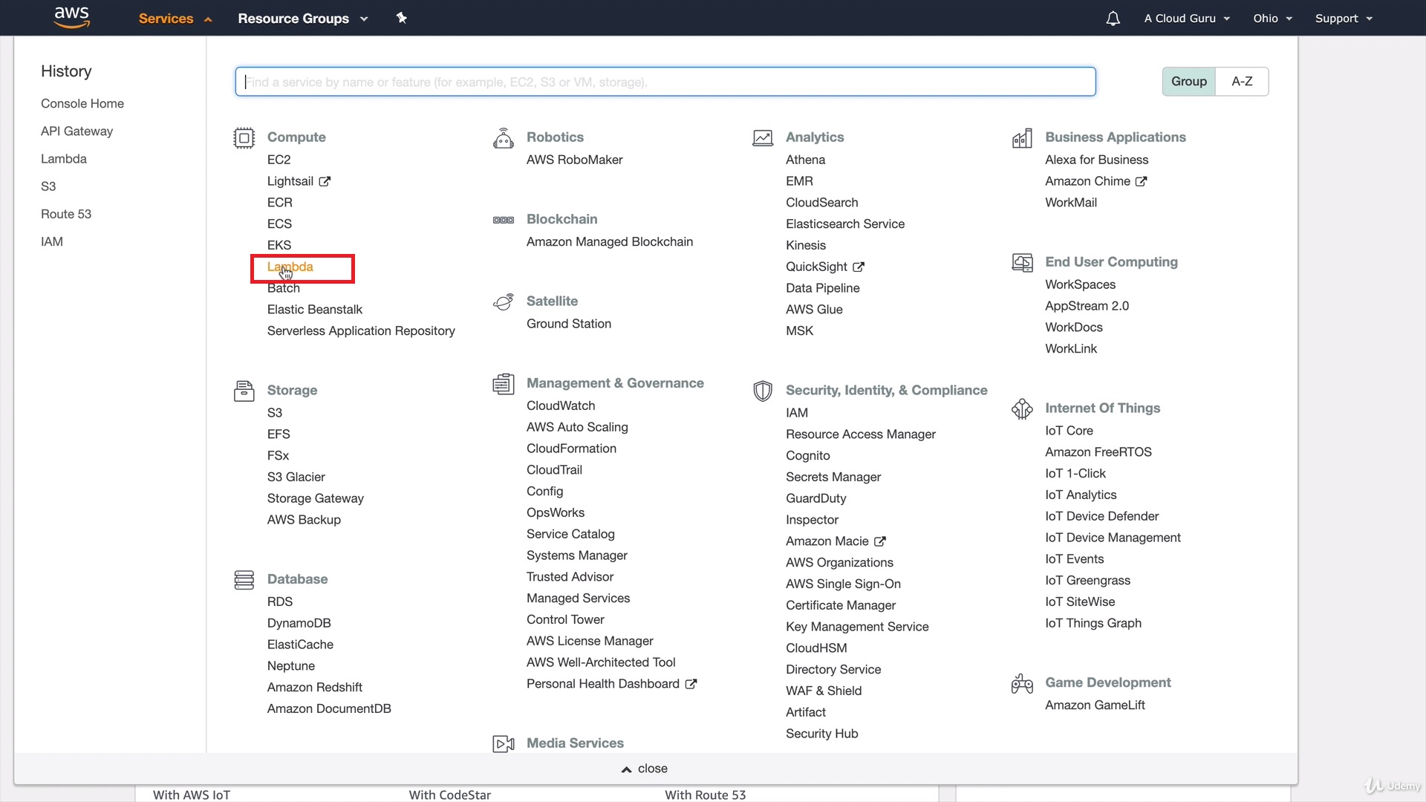
Task: Click the AWS logo home icon
Action: (x=71, y=17)
